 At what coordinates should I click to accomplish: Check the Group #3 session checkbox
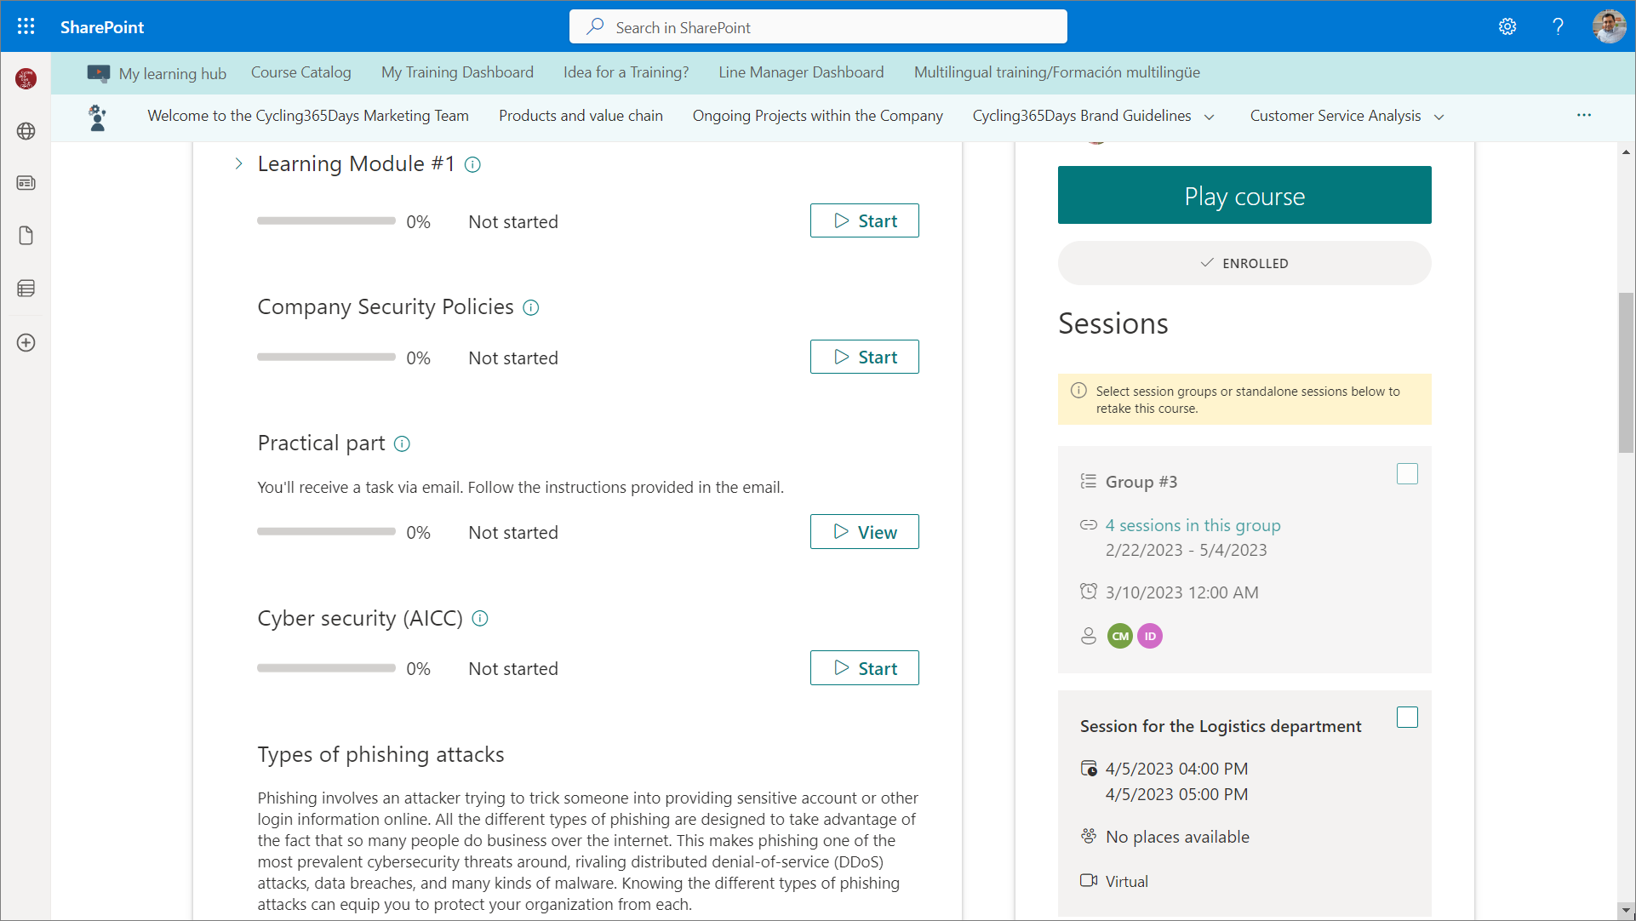click(1407, 474)
